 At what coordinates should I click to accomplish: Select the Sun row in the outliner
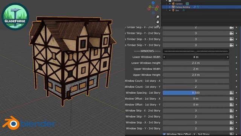[x=201, y=10]
